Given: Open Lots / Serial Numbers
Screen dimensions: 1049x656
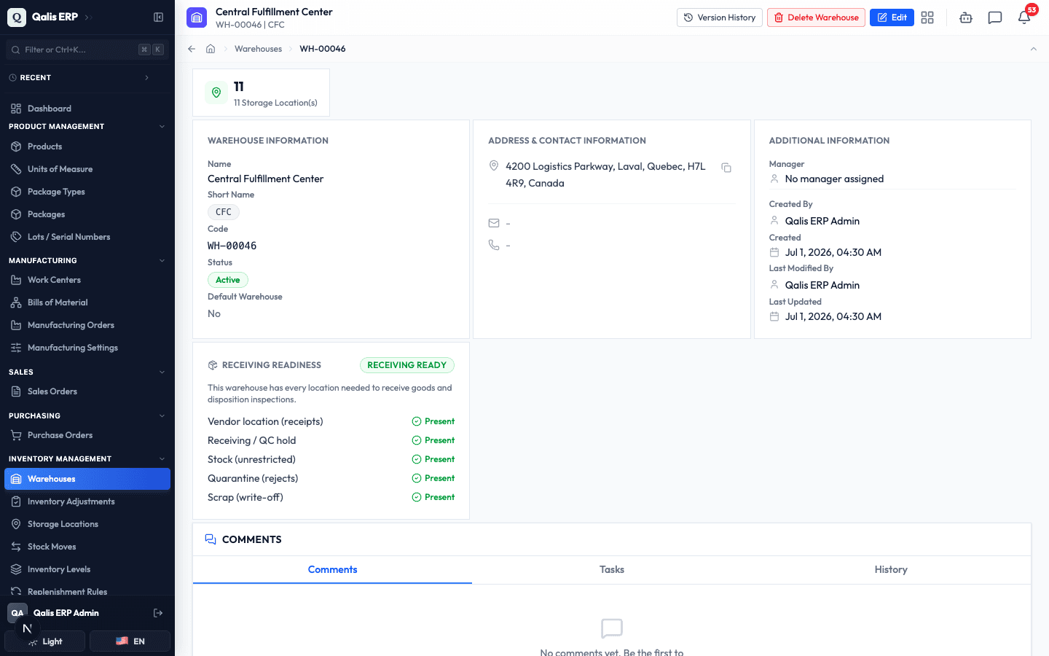Looking at the screenshot, I should [x=87, y=237].
